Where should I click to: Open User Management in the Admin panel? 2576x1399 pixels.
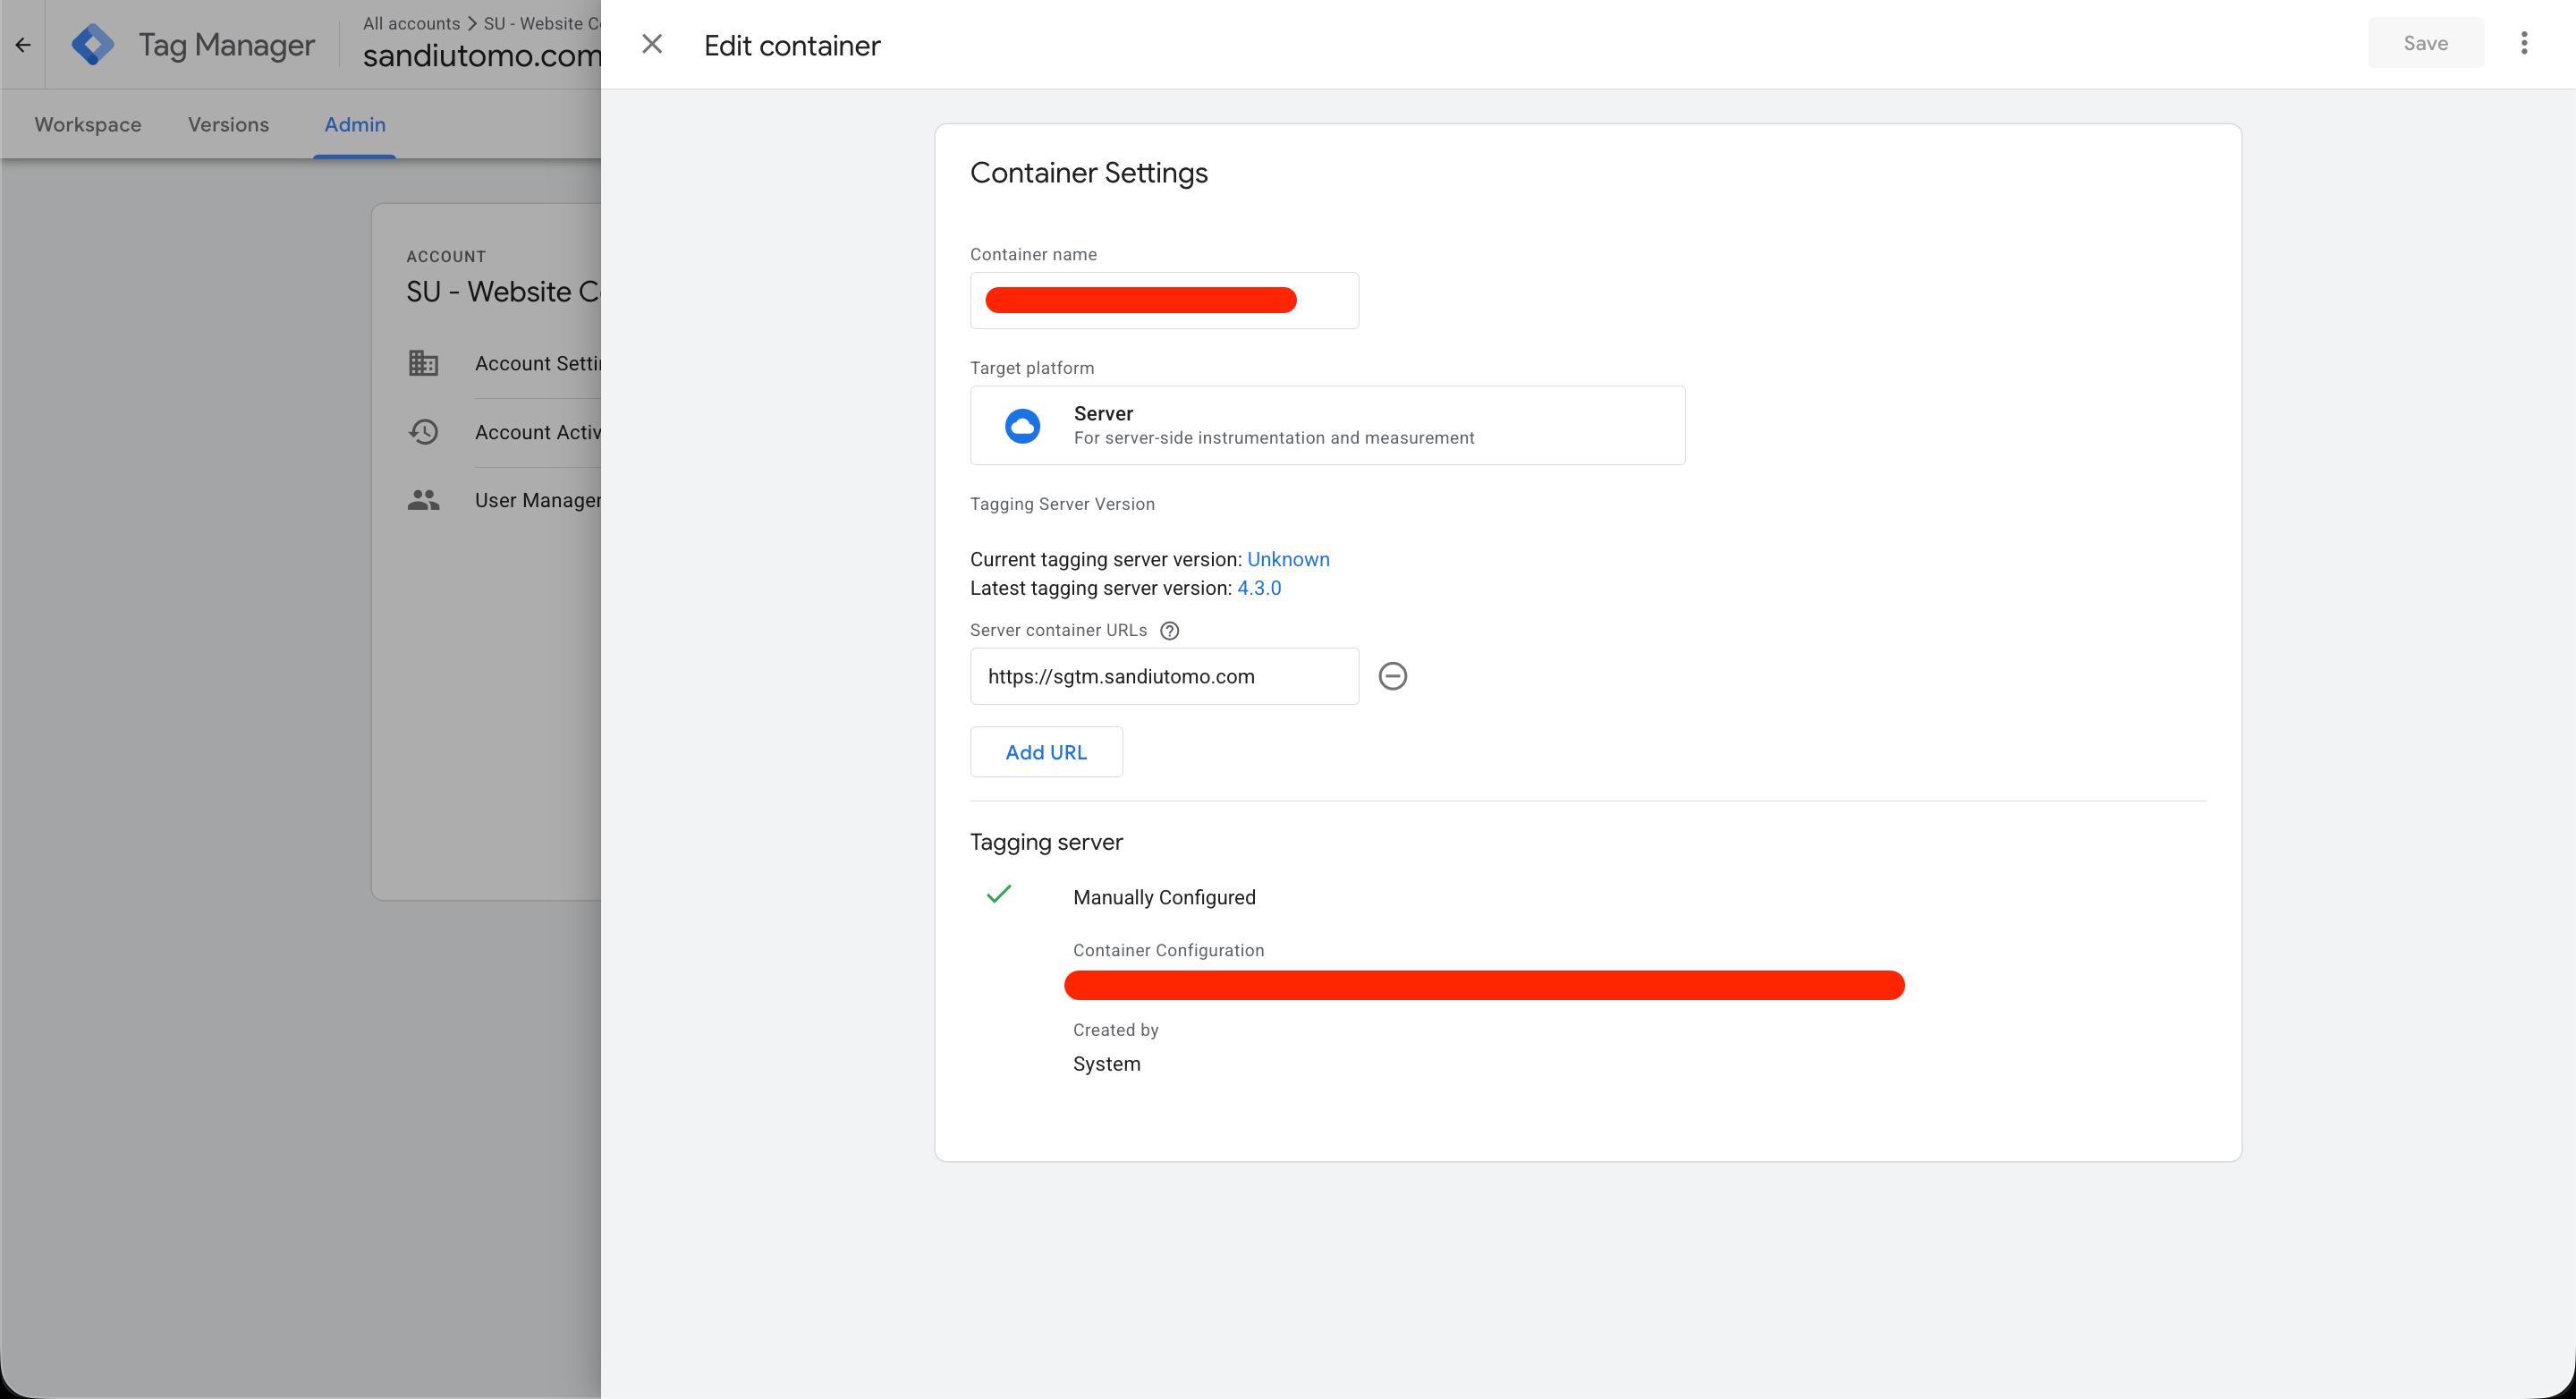pyautogui.click(x=538, y=500)
